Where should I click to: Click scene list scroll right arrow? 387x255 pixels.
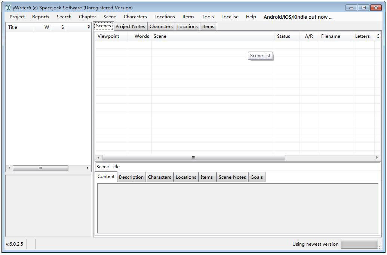coord(377,157)
